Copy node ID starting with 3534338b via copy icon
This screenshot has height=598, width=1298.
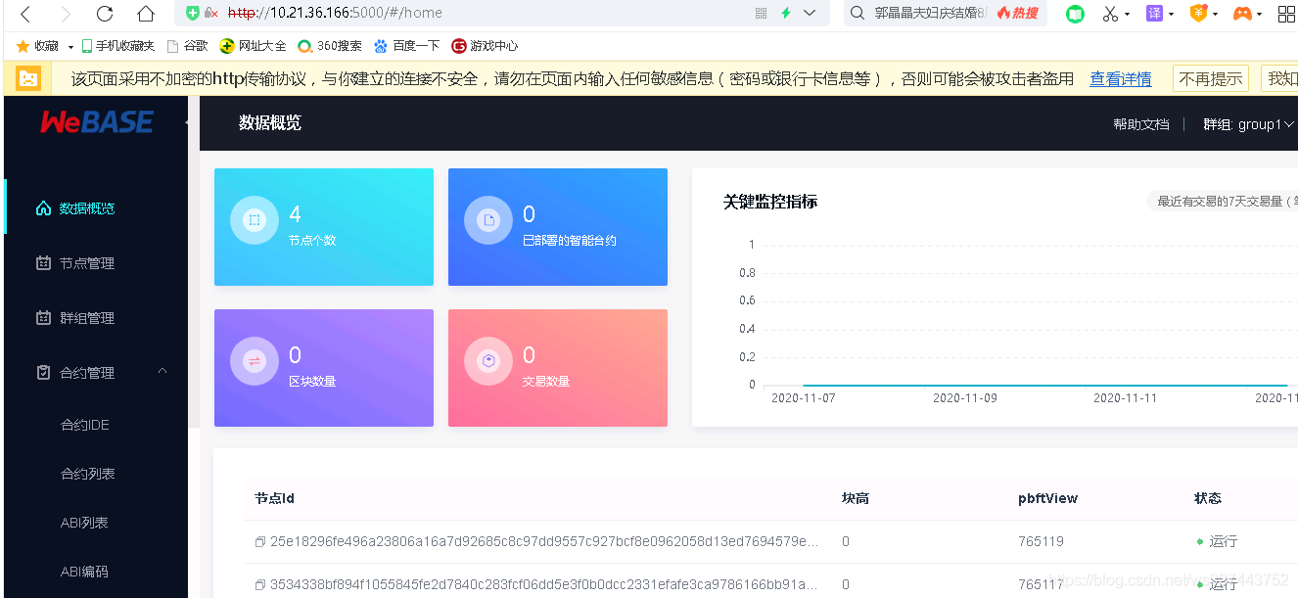point(260,584)
